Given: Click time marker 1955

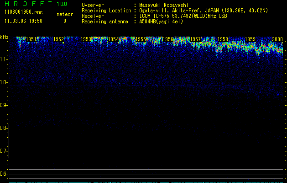Looking at the screenshot, I should point(141,39).
